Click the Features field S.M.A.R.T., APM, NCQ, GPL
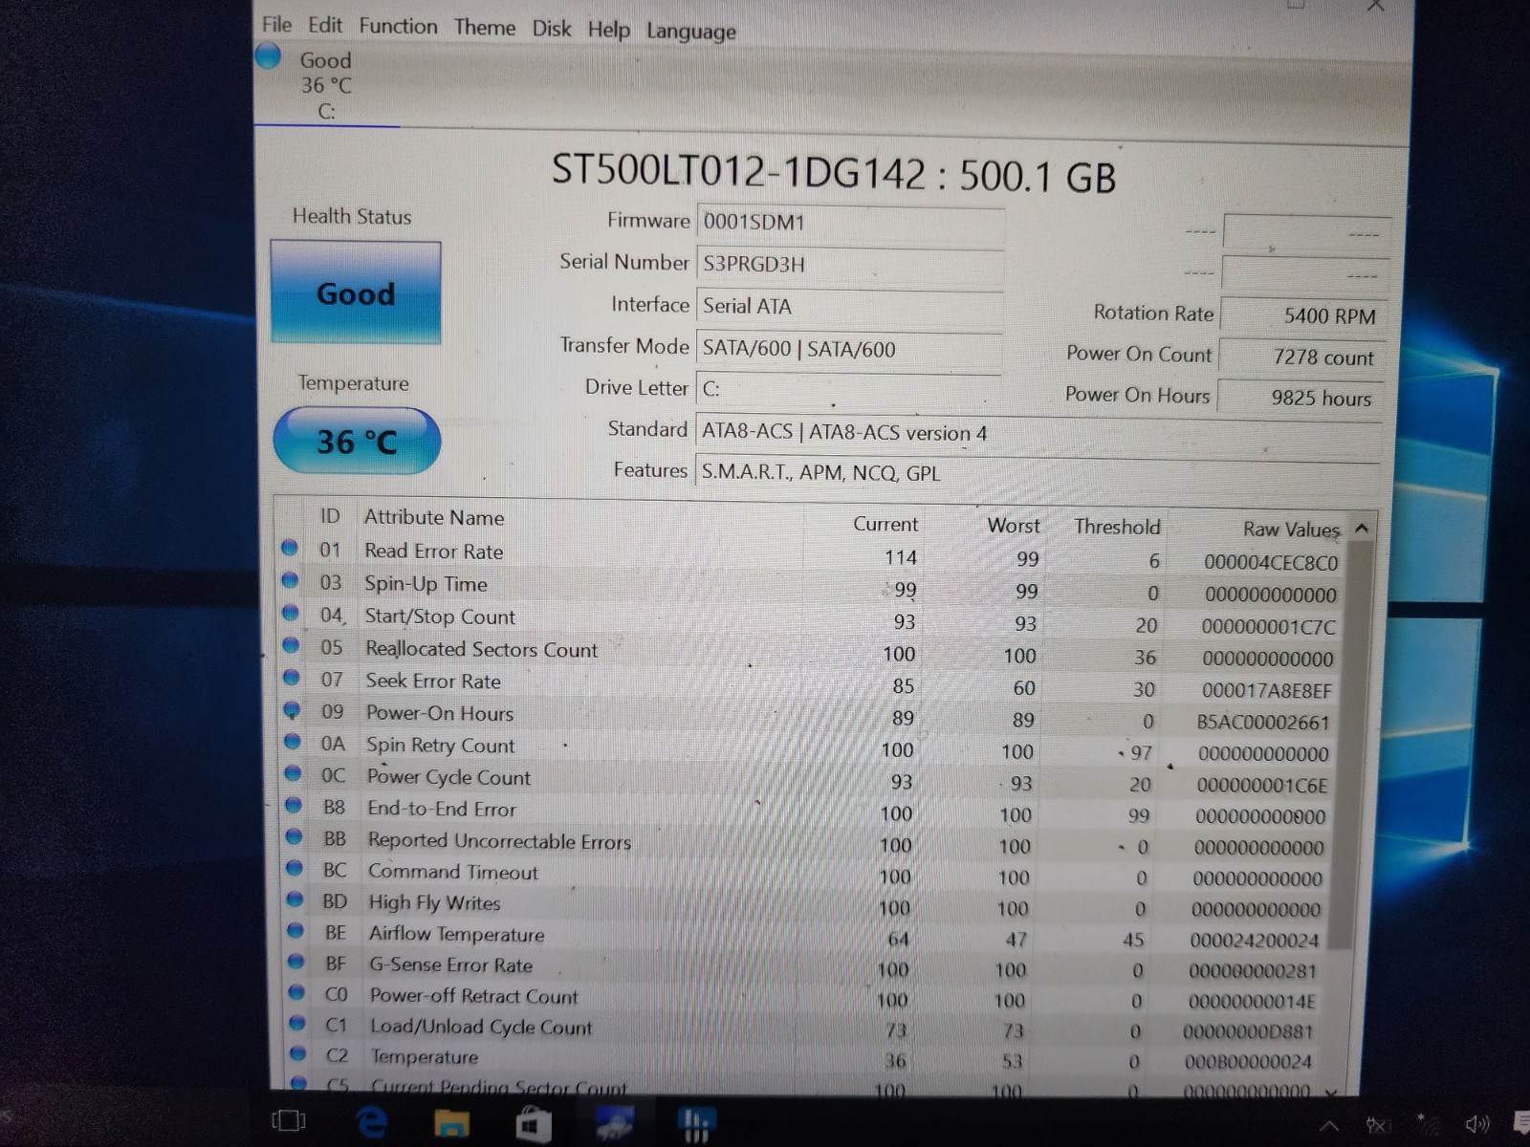The image size is (1530, 1147). click(1038, 474)
